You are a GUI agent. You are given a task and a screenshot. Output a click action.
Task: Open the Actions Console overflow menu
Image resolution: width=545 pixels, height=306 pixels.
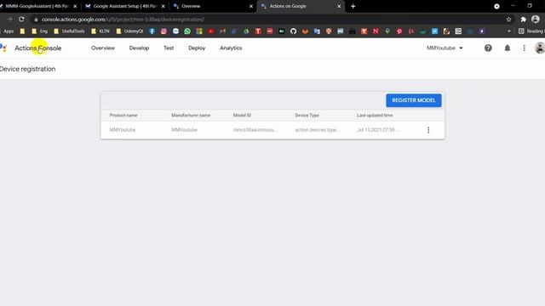tap(525, 48)
